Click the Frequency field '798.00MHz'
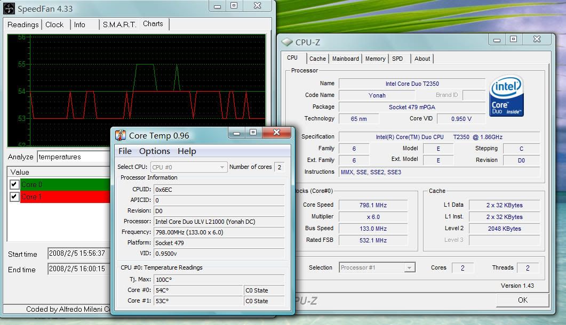566x325 pixels. click(x=219, y=232)
